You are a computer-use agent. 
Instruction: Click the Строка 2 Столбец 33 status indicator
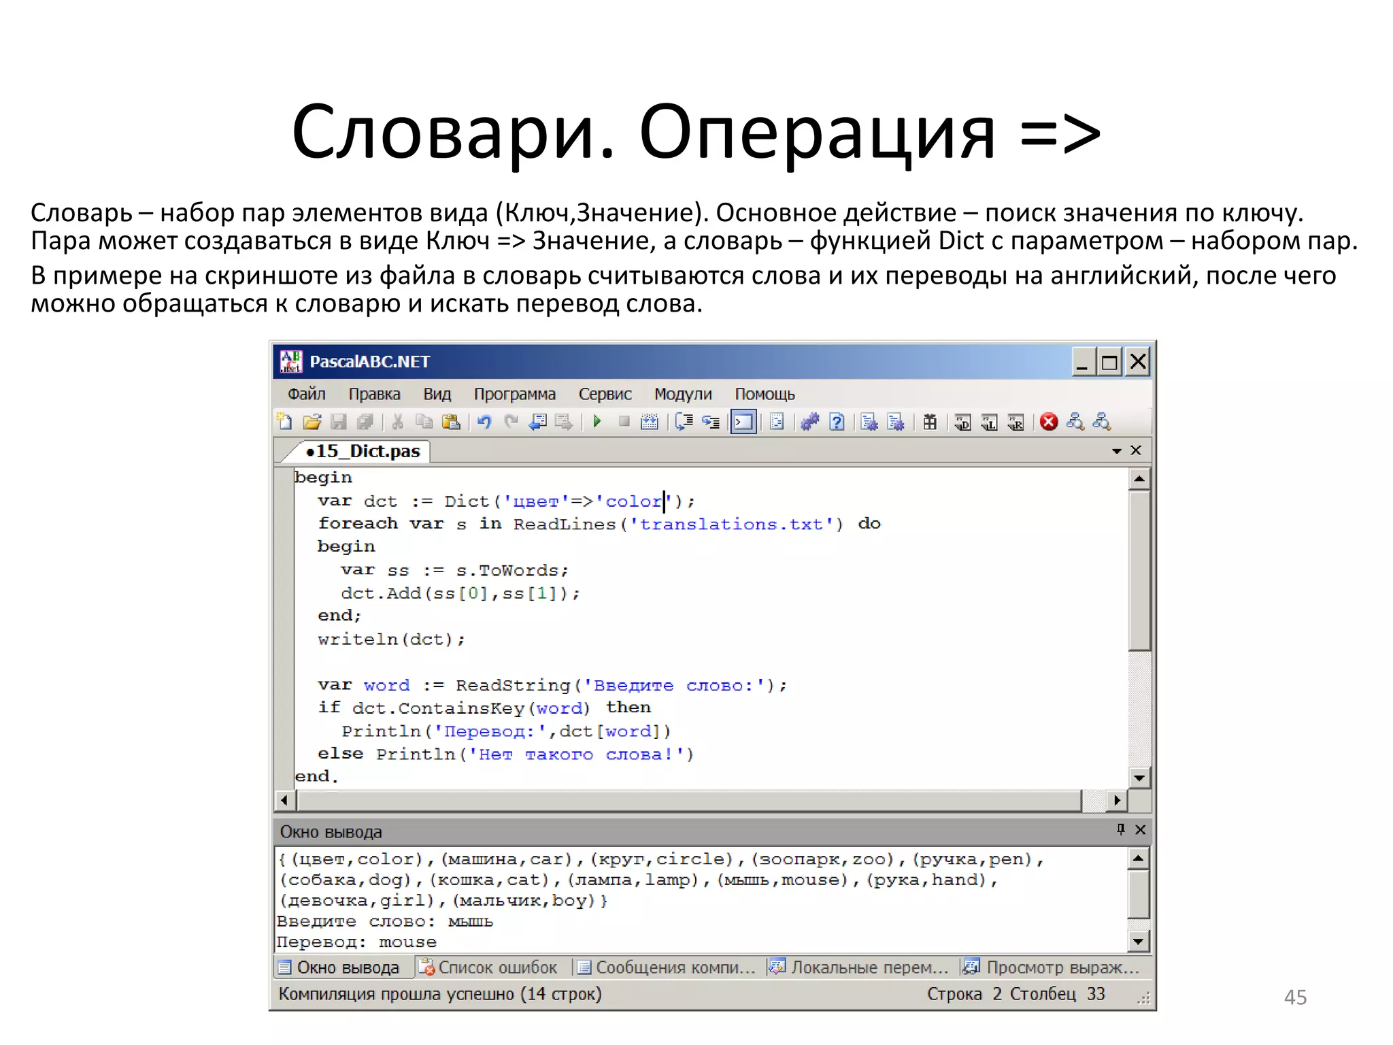tap(1016, 994)
